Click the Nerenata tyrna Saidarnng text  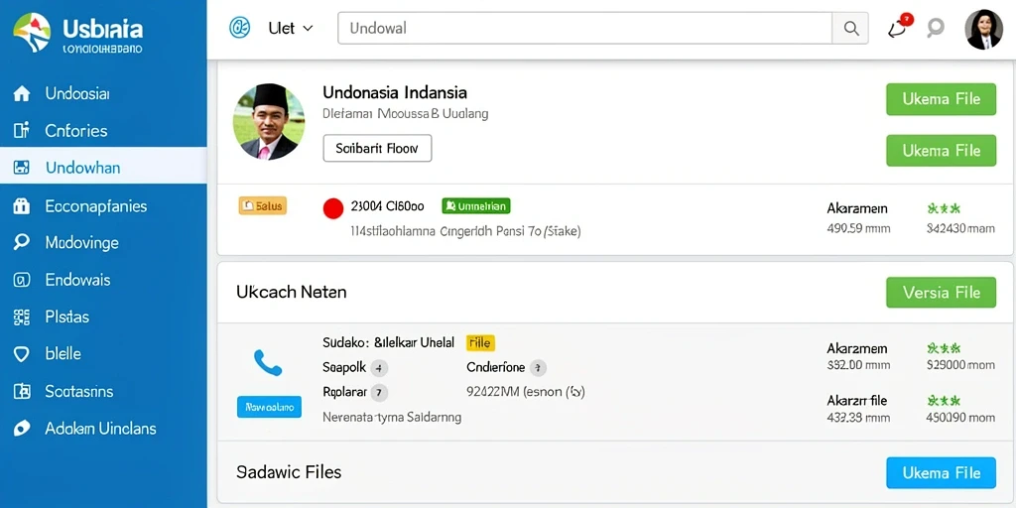coord(392,418)
